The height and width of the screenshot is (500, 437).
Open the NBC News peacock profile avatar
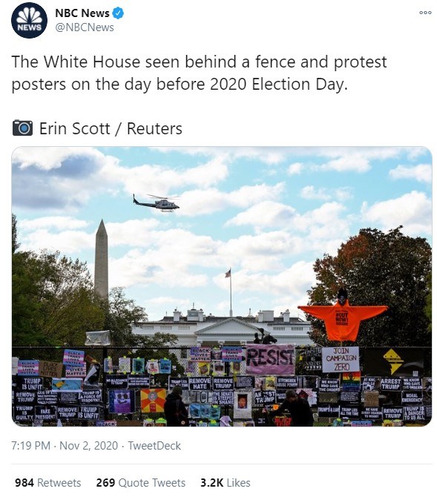tap(29, 20)
